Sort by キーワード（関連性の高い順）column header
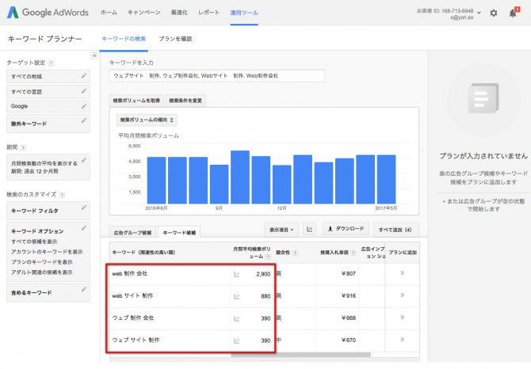This screenshot has height=369, width=531. pyautogui.click(x=143, y=253)
